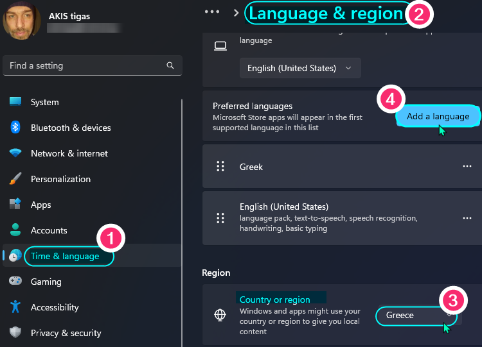Screen dimensions: 482x347
Task: Click the System monitor icon in sidebar
Action: coord(15,102)
